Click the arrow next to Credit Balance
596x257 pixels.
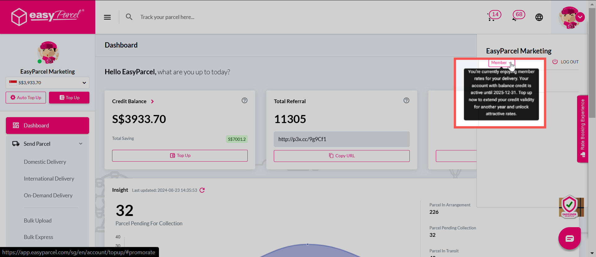click(152, 101)
